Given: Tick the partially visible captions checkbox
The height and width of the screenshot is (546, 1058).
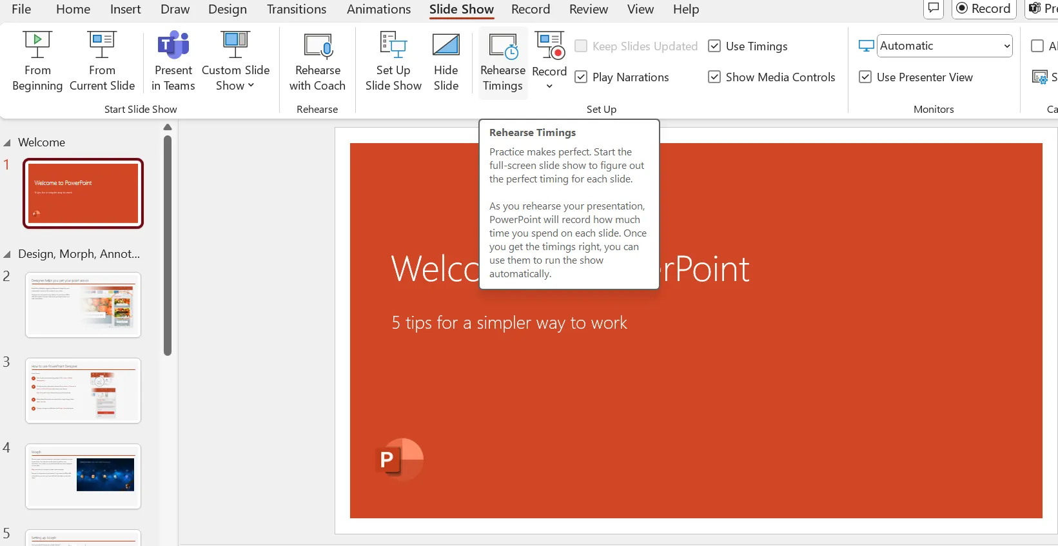Looking at the screenshot, I should (x=1037, y=46).
